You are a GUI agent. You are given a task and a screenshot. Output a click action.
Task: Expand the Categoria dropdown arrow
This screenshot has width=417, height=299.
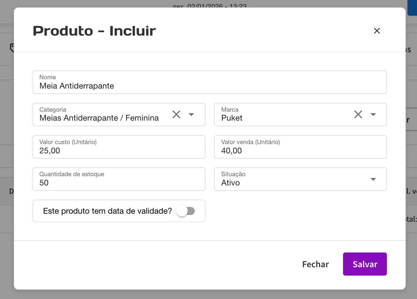click(x=191, y=115)
